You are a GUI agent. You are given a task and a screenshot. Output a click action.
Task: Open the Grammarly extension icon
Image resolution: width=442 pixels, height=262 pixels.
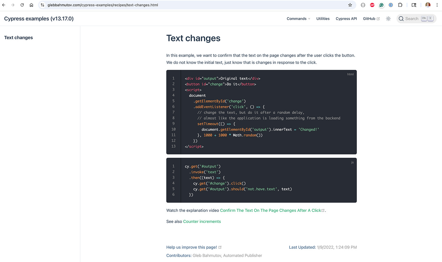click(381, 5)
